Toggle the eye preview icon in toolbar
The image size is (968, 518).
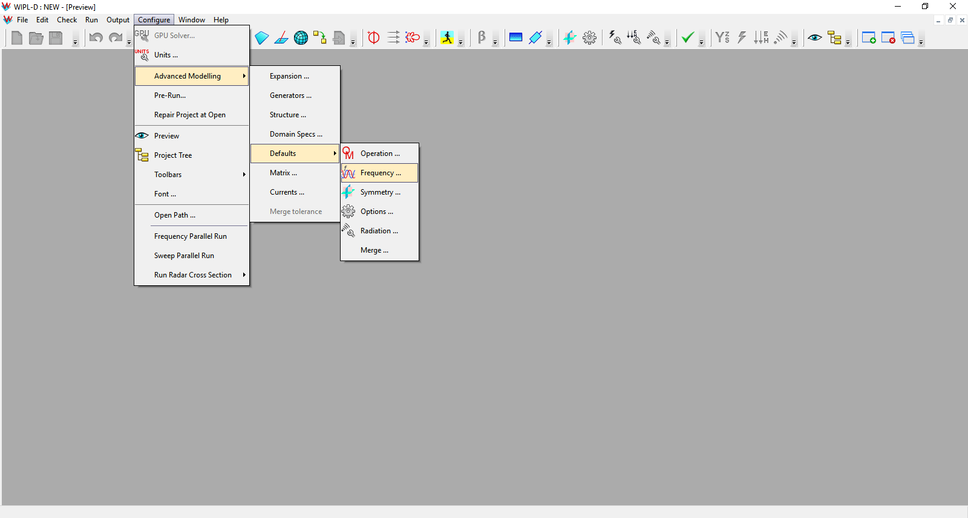tap(815, 37)
